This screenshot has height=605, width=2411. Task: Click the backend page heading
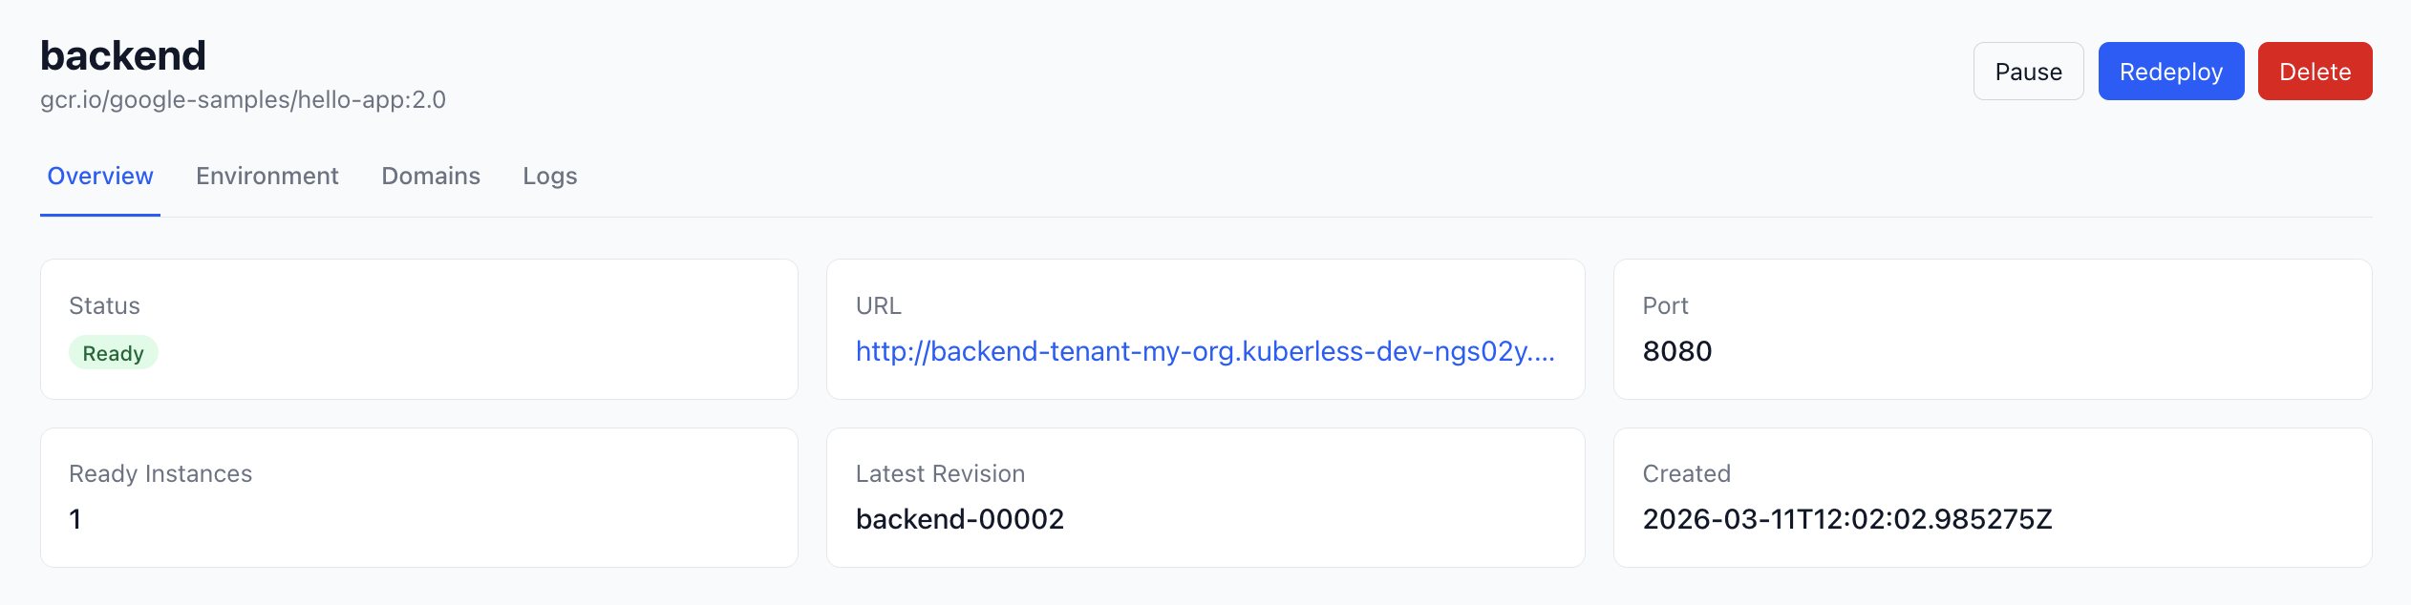123,55
